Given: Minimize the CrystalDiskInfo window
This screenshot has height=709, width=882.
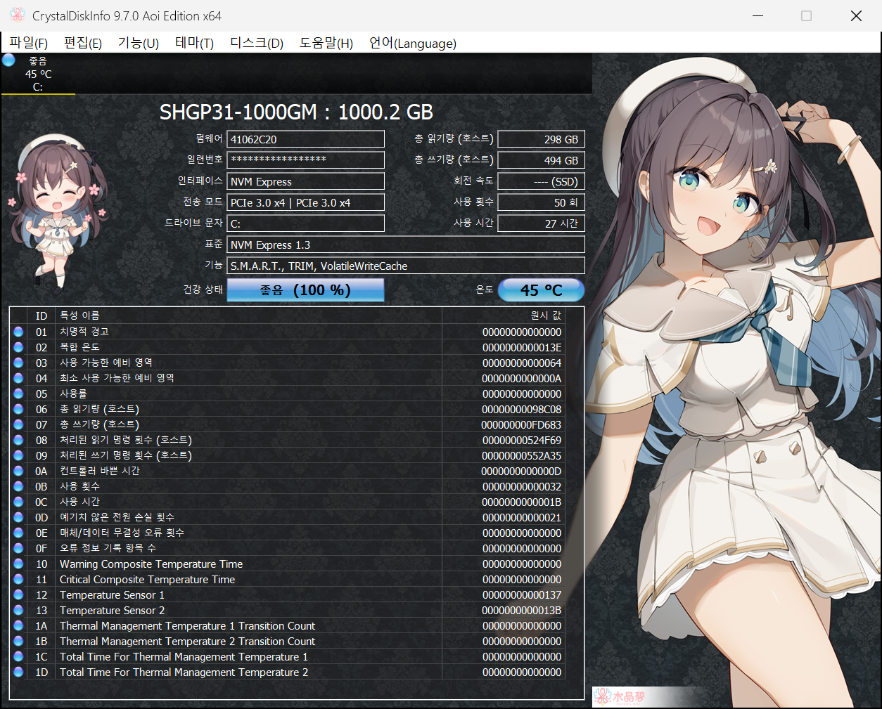Looking at the screenshot, I should click(758, 15).
